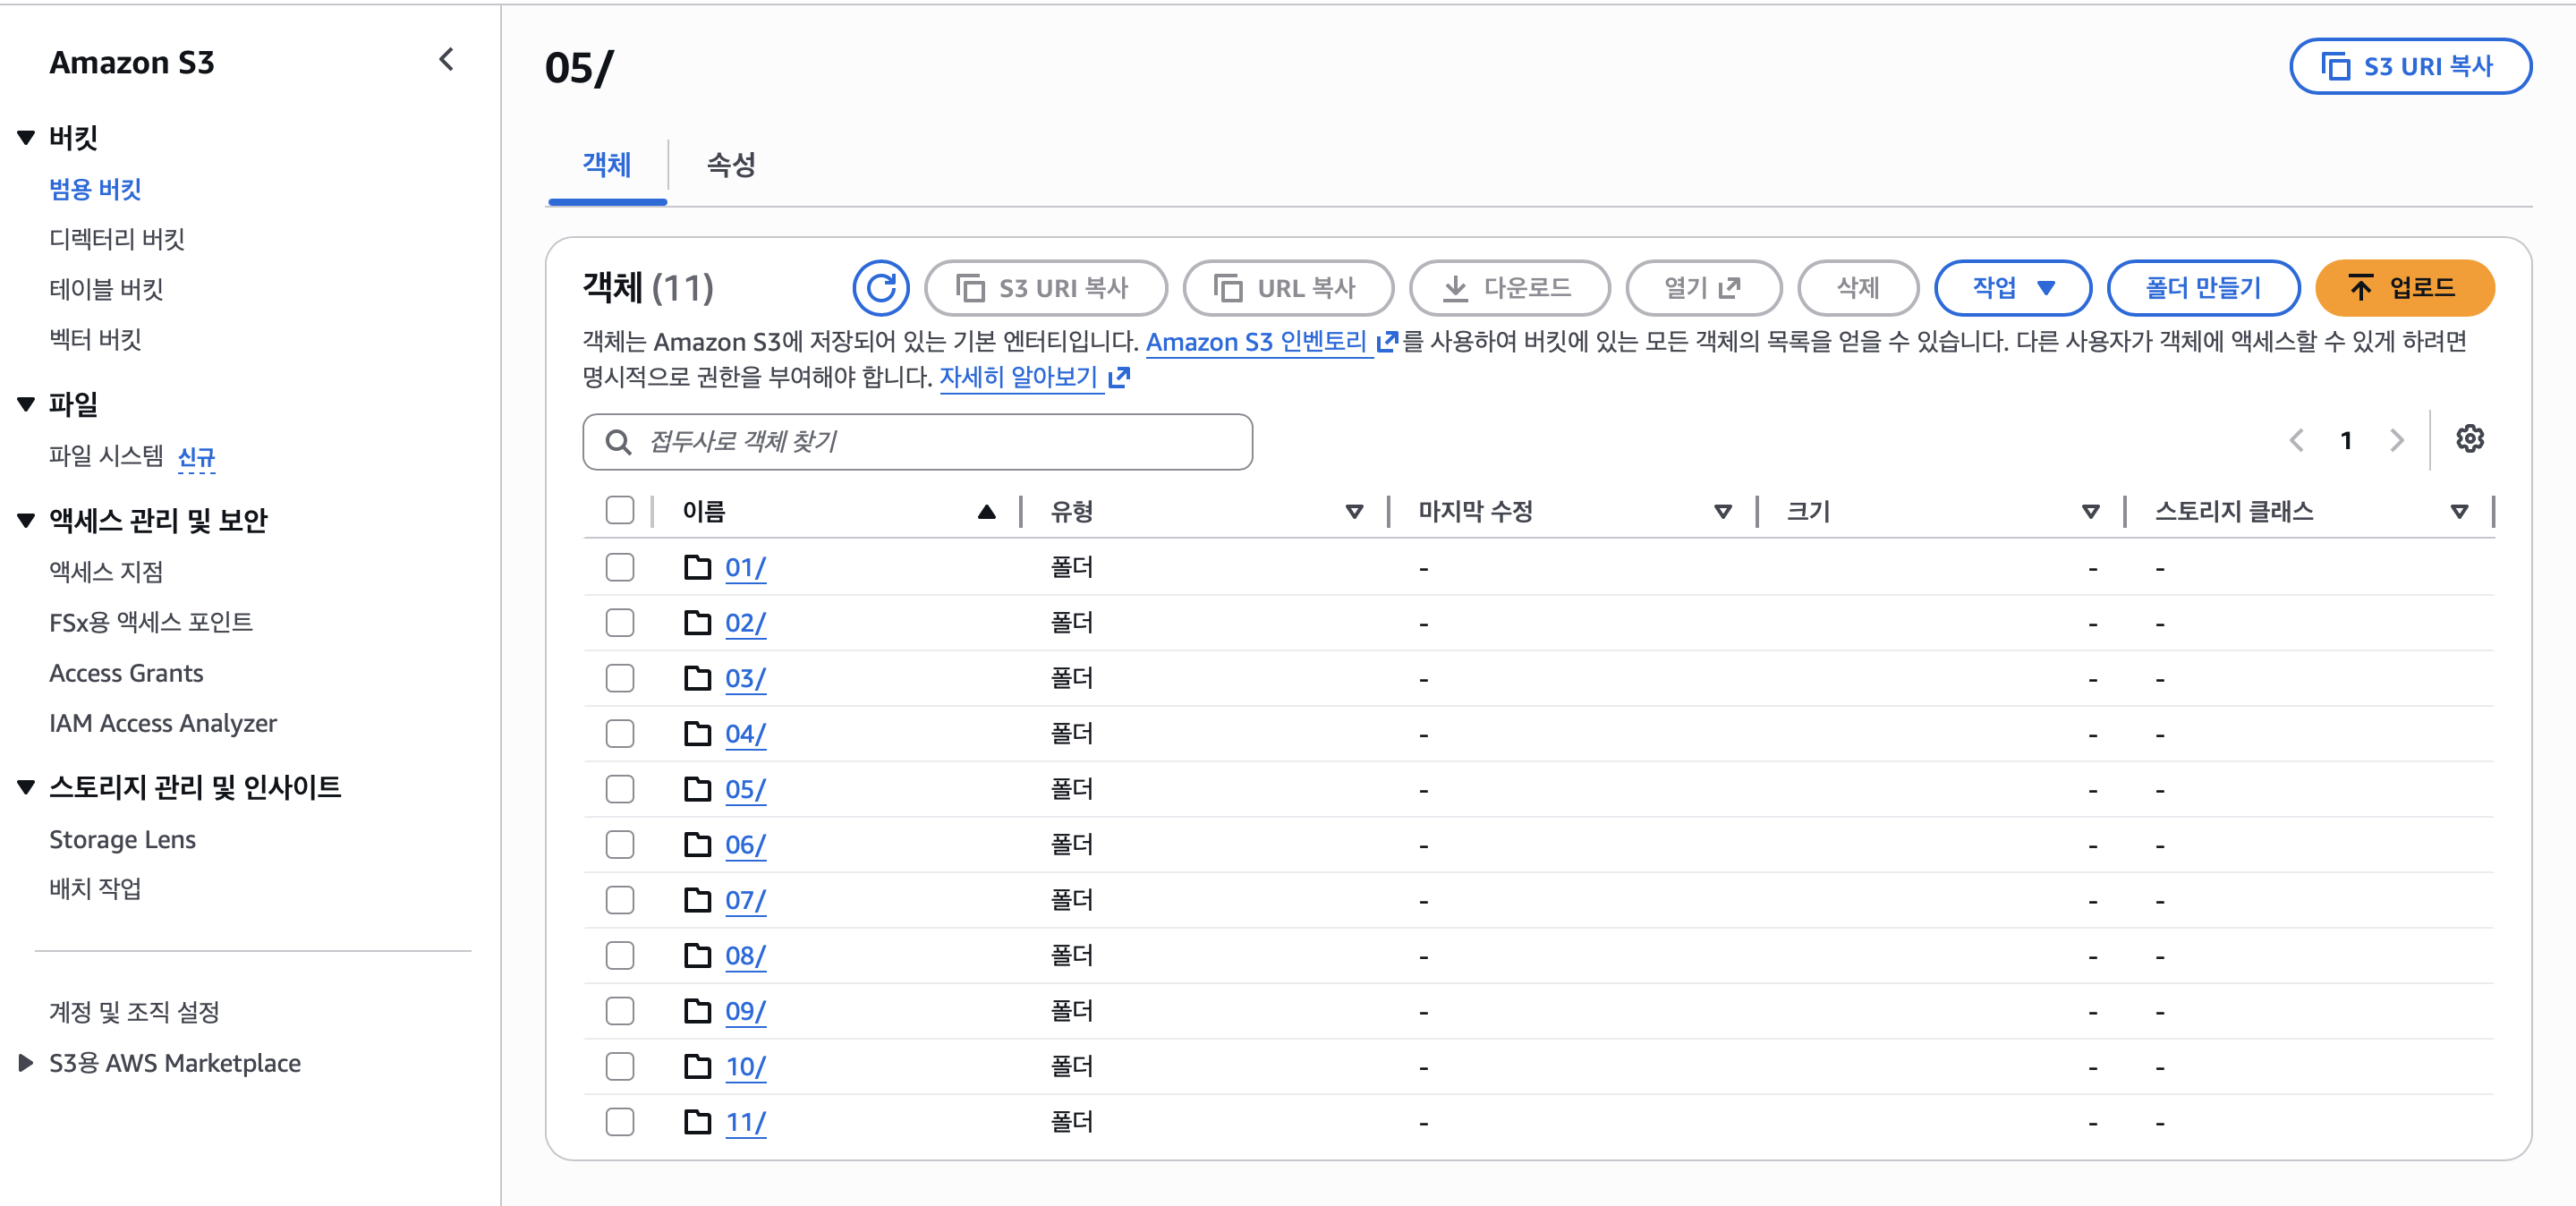Check the box for folder 01/
The width and height of the screenshot is (2576, 1206).
[x=620, y=567]
